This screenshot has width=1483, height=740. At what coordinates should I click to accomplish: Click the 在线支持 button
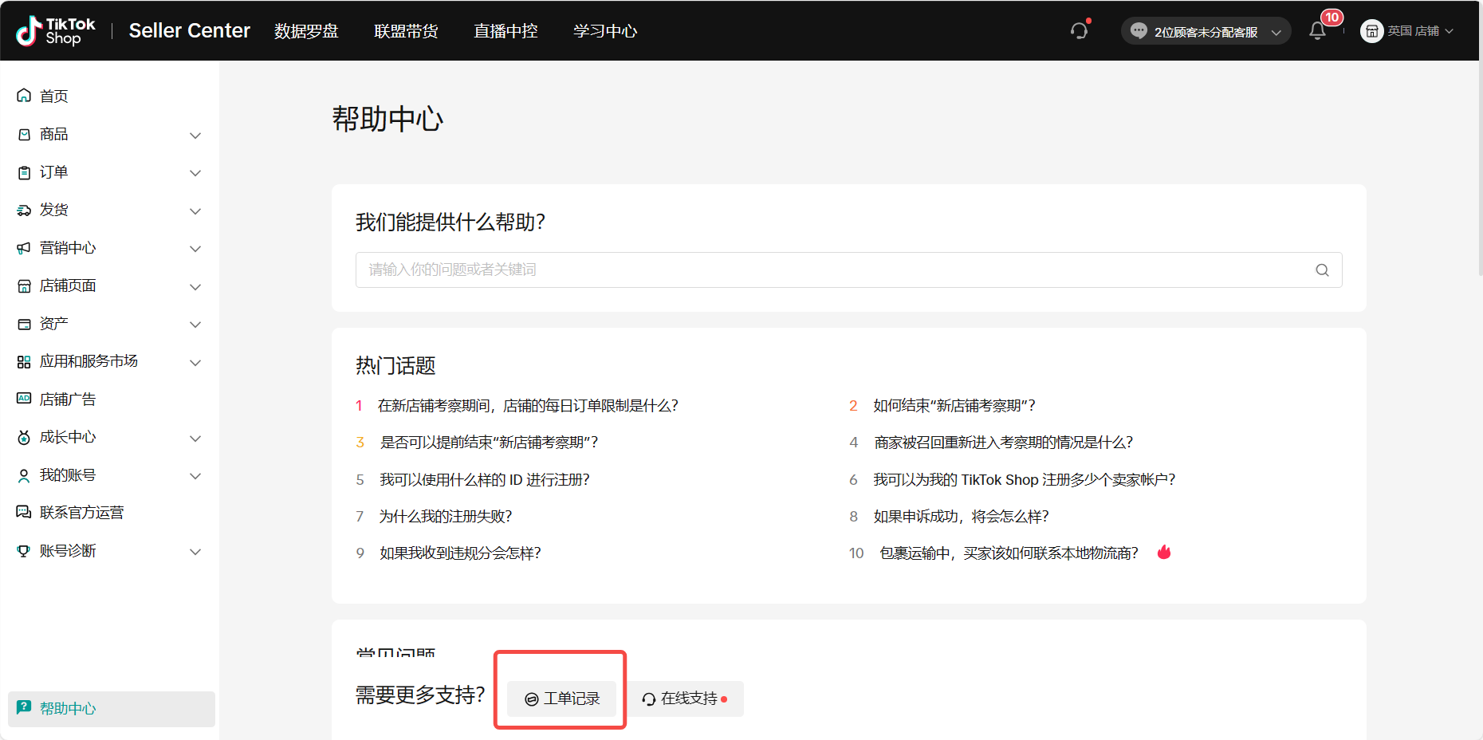[x=686, y=699]
